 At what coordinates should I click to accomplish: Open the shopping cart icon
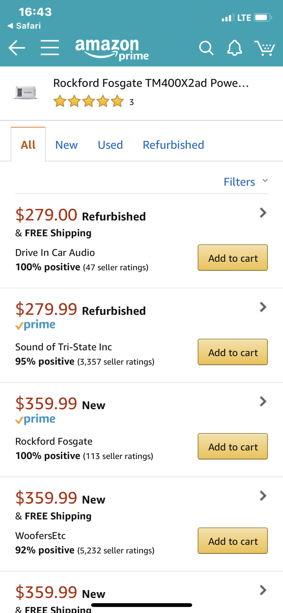point(265,48)
